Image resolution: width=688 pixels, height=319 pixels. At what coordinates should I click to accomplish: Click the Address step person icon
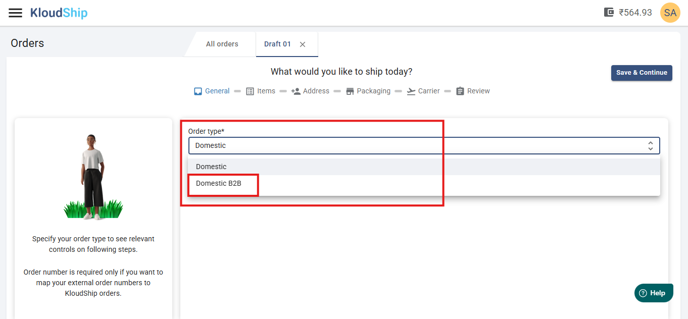point(296,91)
